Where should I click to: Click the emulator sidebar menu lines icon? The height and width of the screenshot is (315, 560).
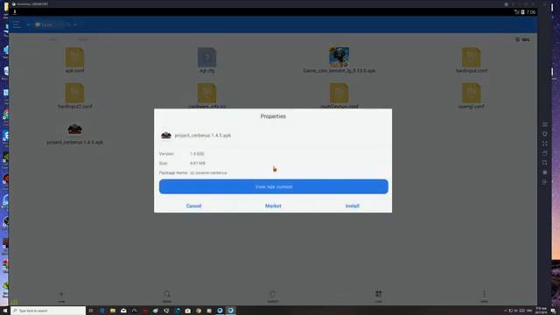[544, 124]
